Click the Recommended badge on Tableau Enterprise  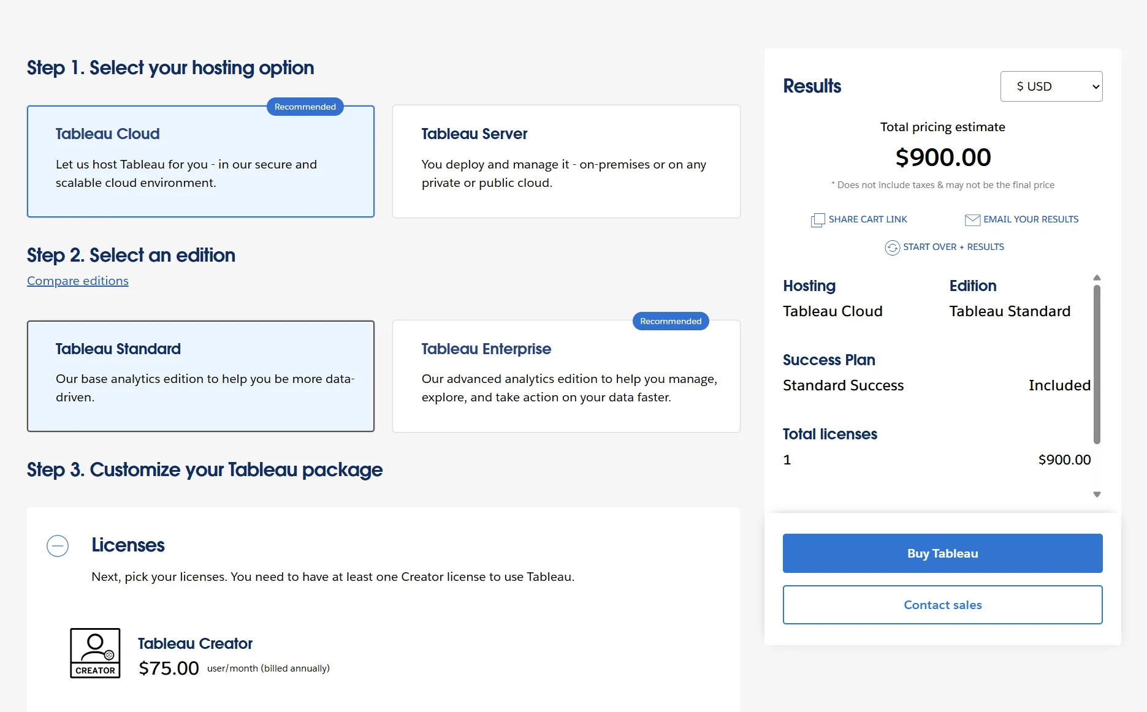click(671, 321)
